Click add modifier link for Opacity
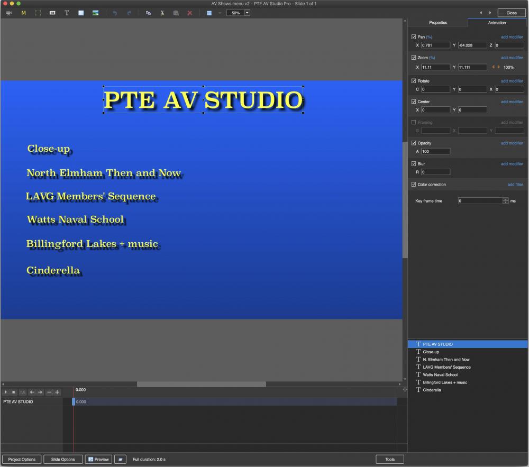 pyautogui.click(x=512, y=143)
